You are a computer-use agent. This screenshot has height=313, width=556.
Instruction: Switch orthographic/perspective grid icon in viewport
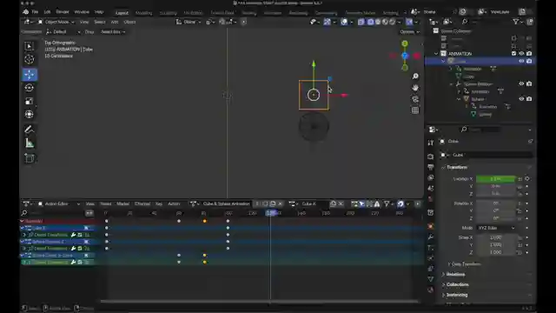coord(415,110)
